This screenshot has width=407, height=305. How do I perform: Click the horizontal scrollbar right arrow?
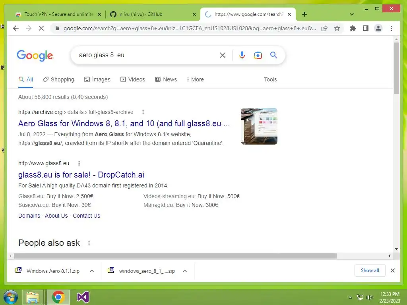390,256
